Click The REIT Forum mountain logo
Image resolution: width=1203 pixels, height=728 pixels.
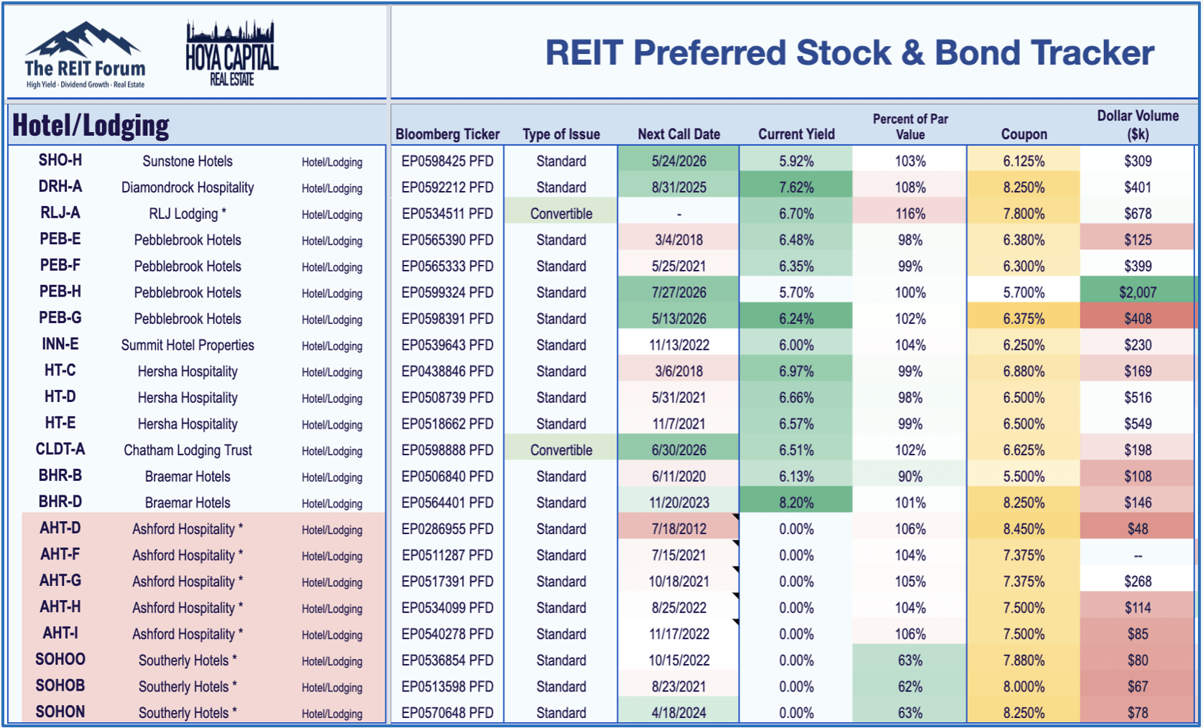pyautogui.click(x=85, y=55)
